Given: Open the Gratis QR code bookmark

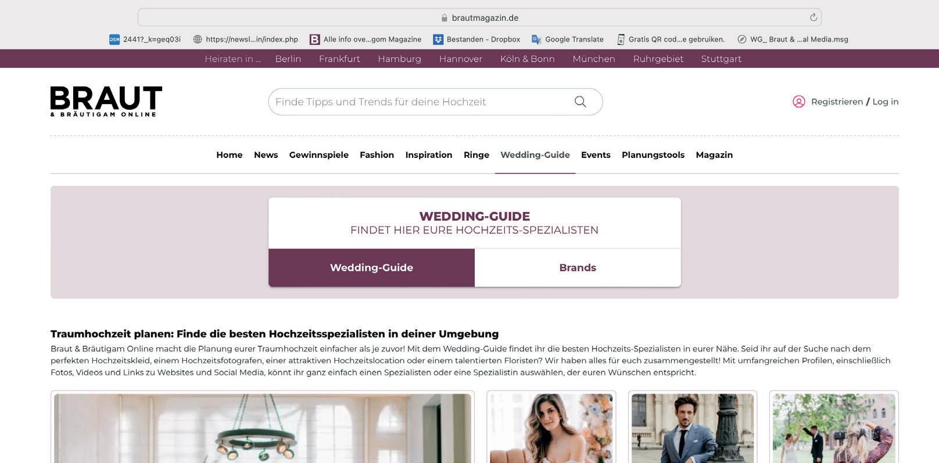Looking at the screenshot, I should click(671, 40).
